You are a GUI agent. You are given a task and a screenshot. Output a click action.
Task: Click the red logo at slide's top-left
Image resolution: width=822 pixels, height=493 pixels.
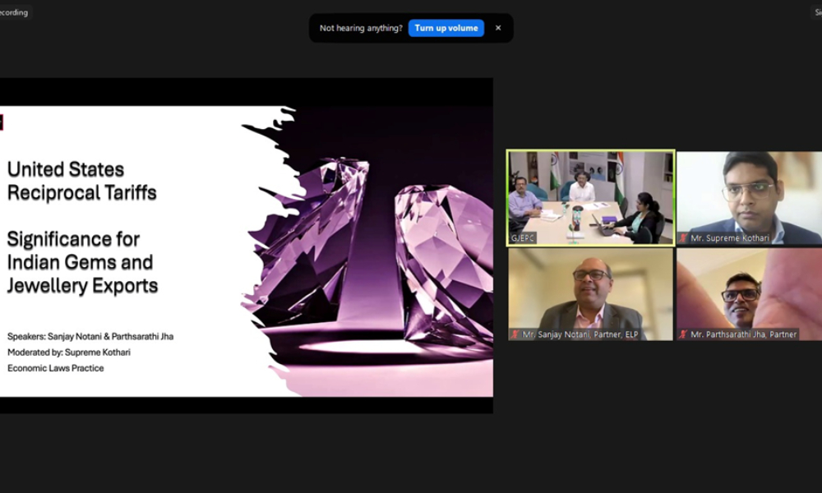2,122
